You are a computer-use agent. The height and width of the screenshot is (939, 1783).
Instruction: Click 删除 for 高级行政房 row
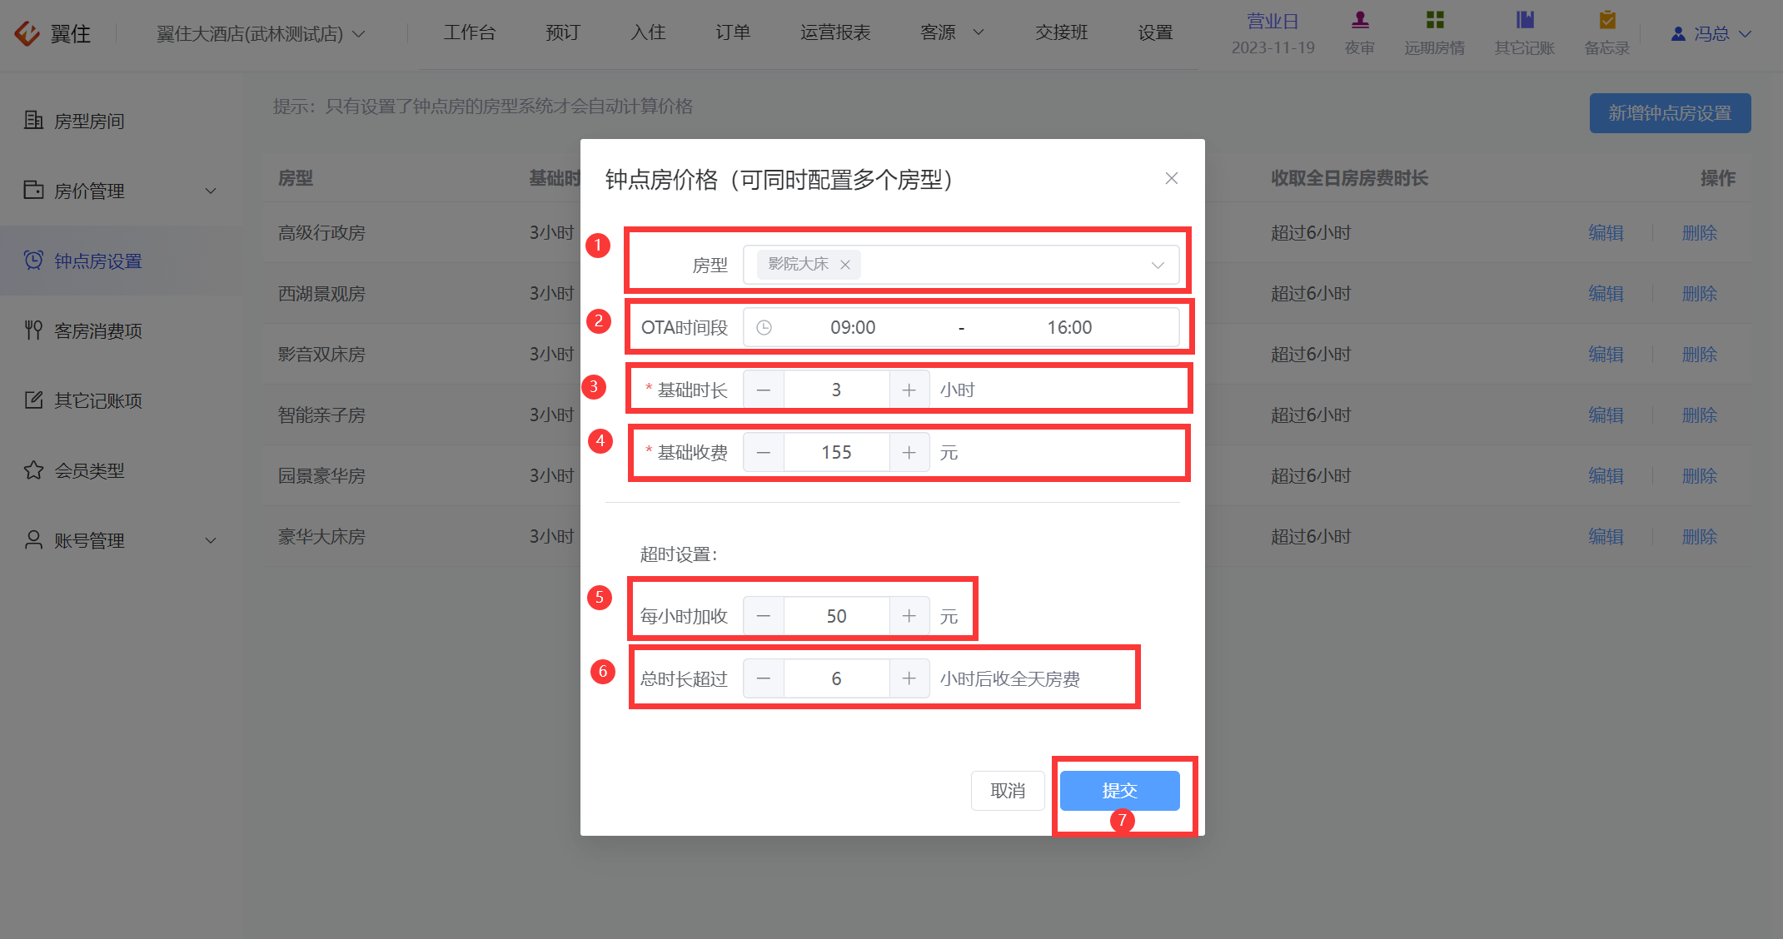[x=1700, y=233]
